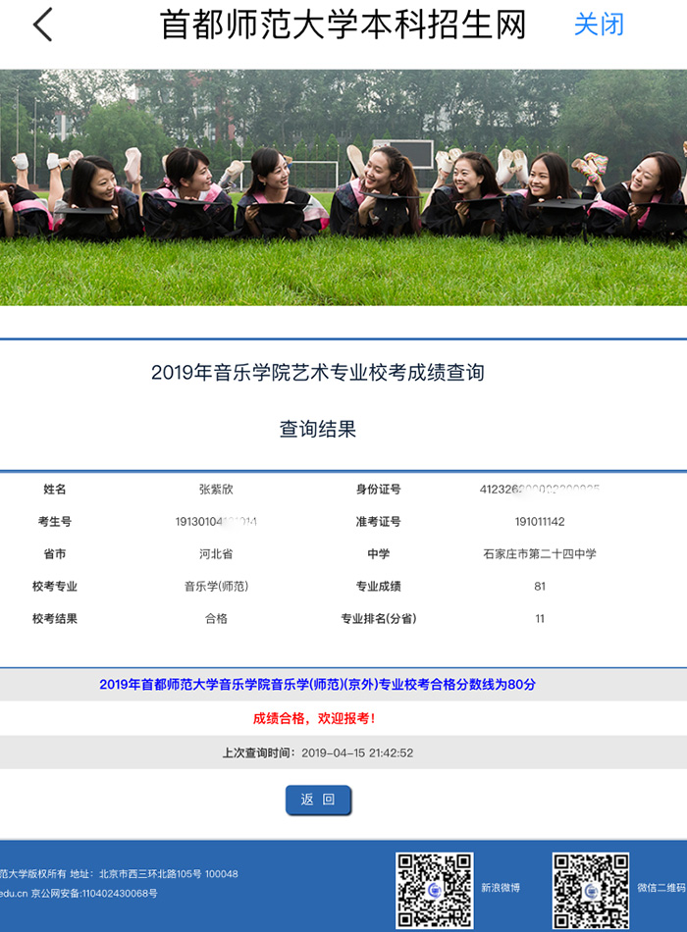This screenshot has width=687, height=932.
Task: Select the 姓名 label
Action: pyautogui.click(x=55, y=490)
